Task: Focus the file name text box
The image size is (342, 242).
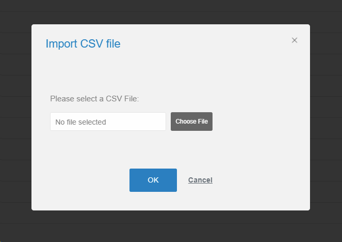Action: point(108,122)
